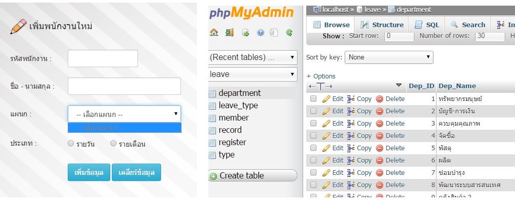Open the leave_type table in sidebar
The height and width of the screenshot is (200, 515).
coord(238,106)
